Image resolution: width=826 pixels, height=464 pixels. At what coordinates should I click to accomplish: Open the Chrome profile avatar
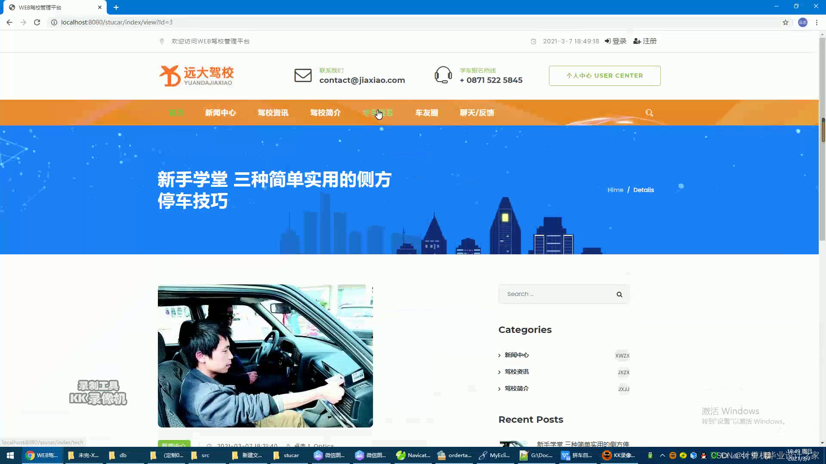click(803, 22)
